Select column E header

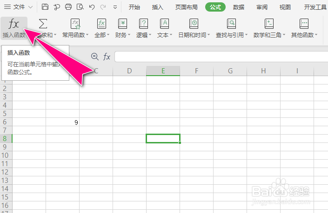(x=163, y=71)
